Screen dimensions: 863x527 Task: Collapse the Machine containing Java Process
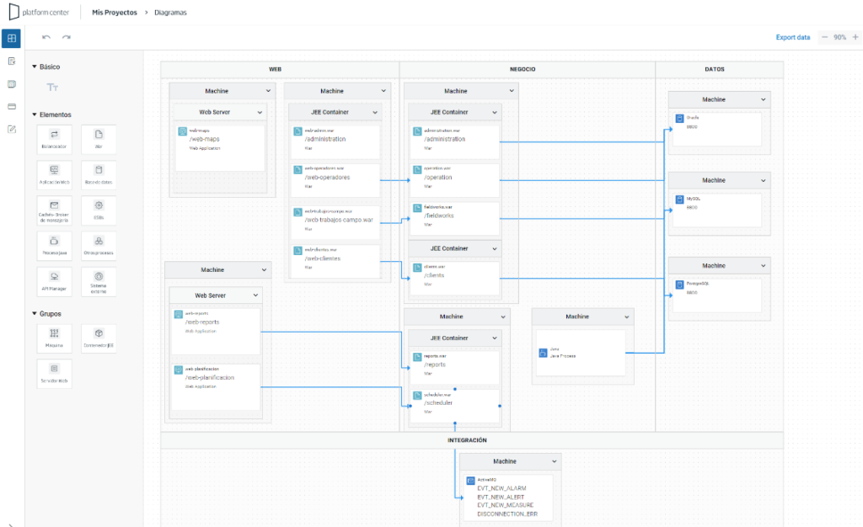[626, 317]
